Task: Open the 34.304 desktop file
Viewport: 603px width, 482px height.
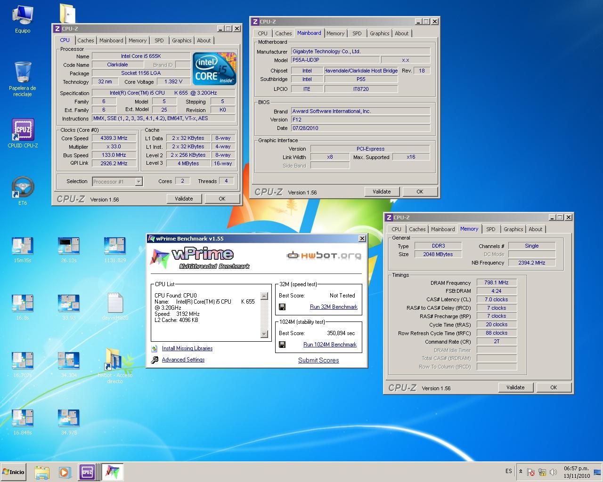Action: pyautogui.click(x=69, y=365)
